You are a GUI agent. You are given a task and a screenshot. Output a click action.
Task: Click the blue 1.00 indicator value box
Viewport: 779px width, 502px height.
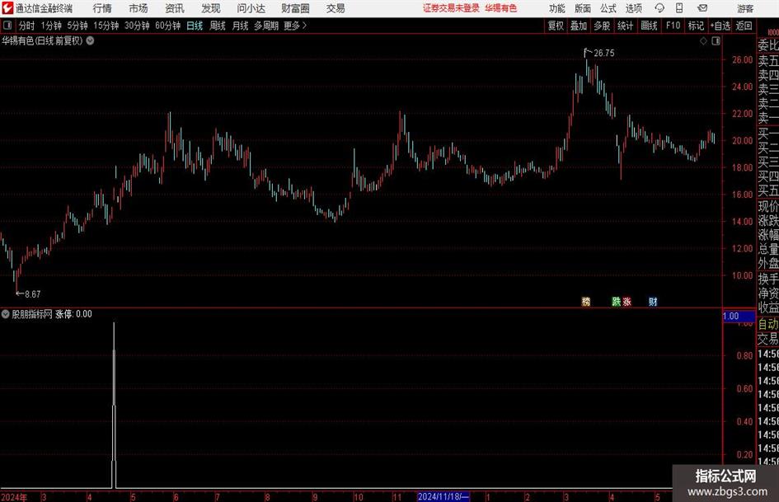[738, 316]
